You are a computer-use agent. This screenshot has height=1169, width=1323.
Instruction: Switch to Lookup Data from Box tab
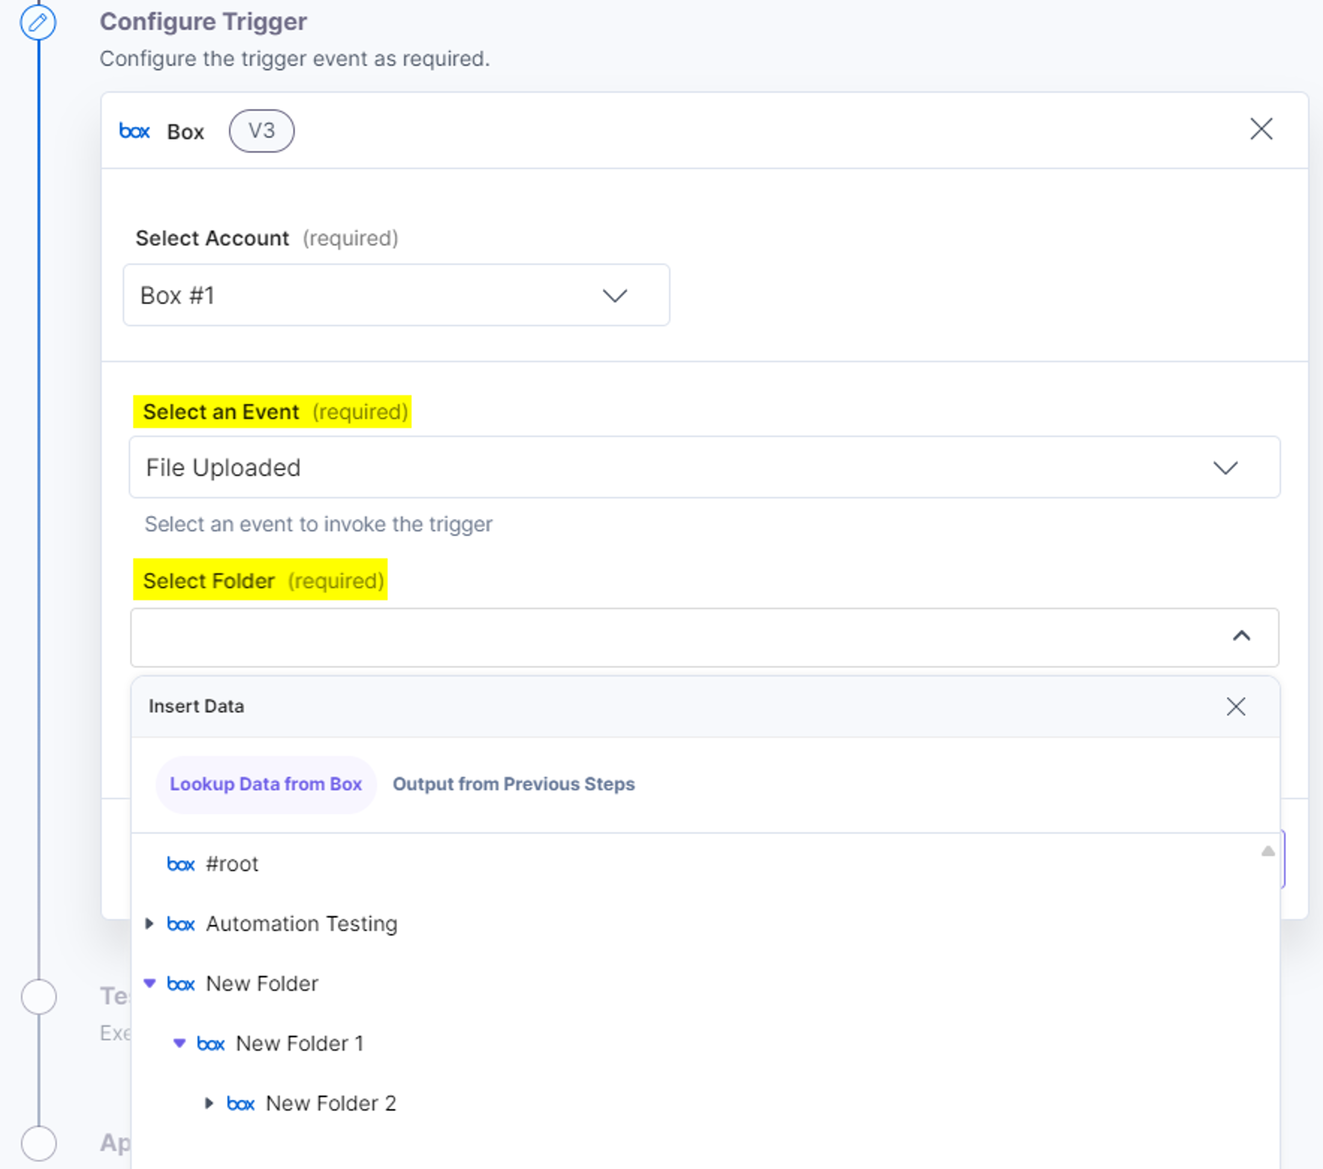pyautogui.click(x=265, y=784)
